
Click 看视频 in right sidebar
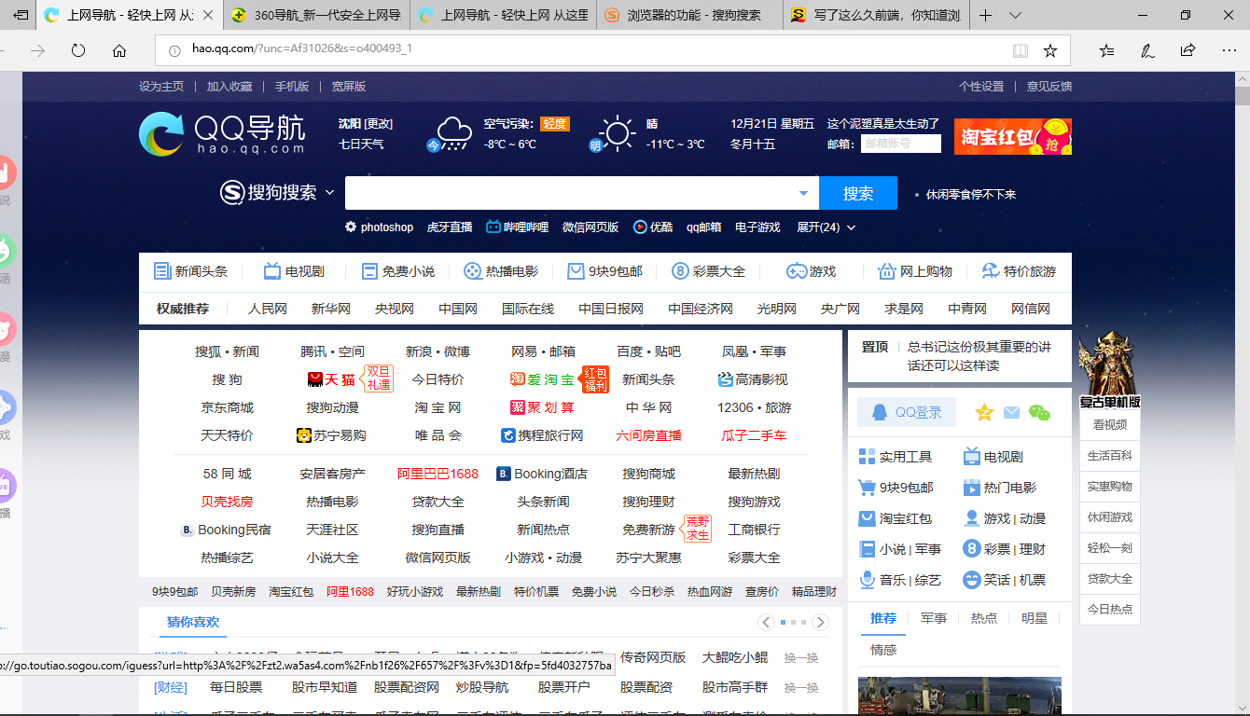pyautogui.click(x=1109, y=424)
